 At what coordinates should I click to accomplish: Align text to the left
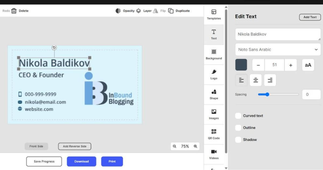tap(241, 80)
